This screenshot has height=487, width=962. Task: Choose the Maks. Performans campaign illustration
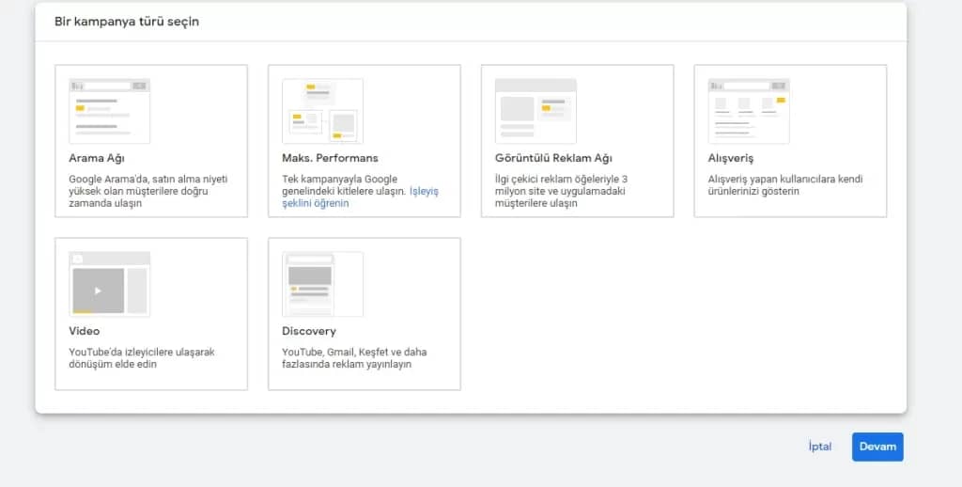[x=323, y=111]
